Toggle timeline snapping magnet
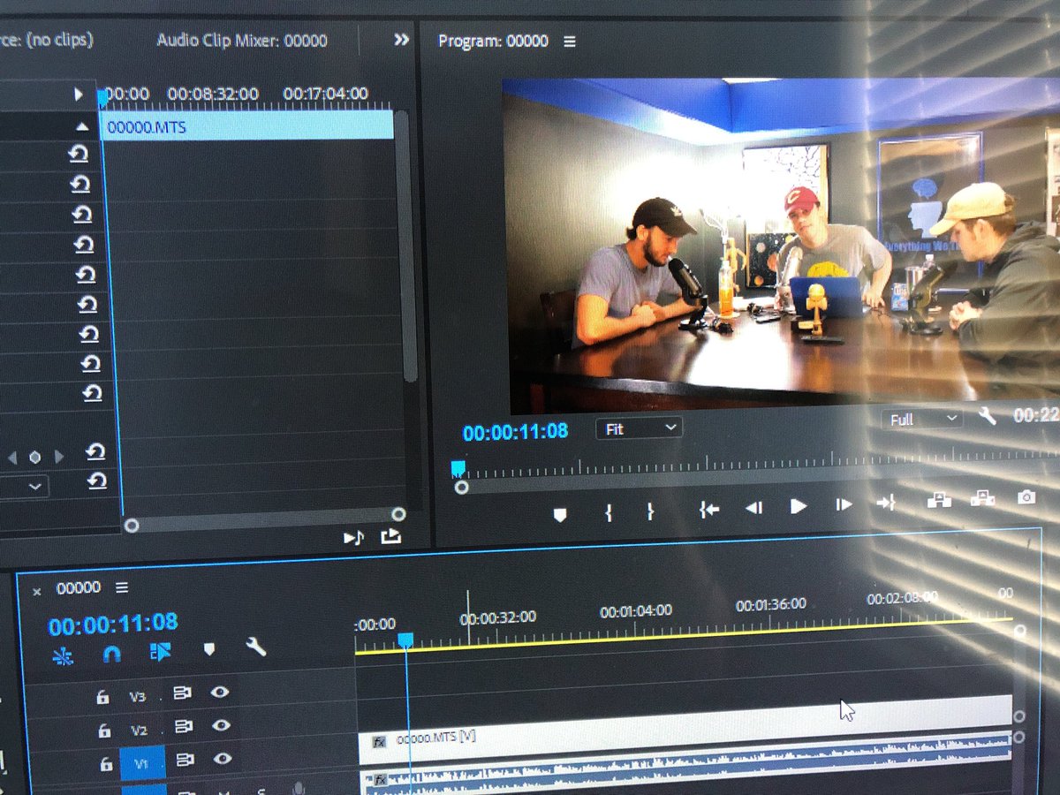The width and height of the screenshot is (1060, 795). (111, 655)
